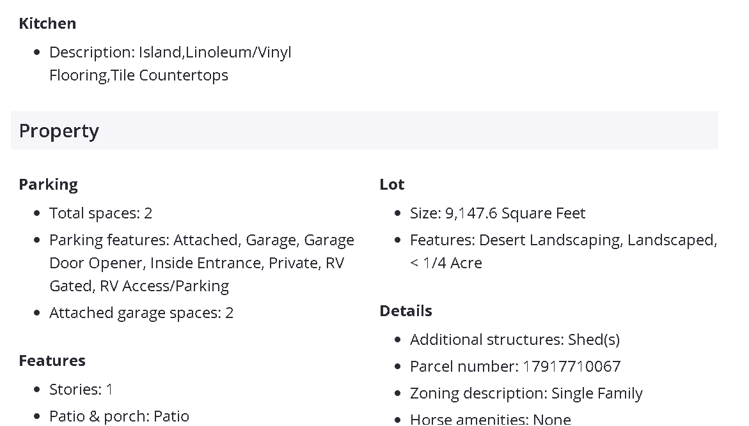The height and width of the screenshot is (426, 749).
Task: Click the Details heading
Action: 406,311
